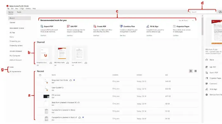Click the Fill & Sign pen icon in Recommended tools
Screen dimensions: 222x124
pos(148,26)
